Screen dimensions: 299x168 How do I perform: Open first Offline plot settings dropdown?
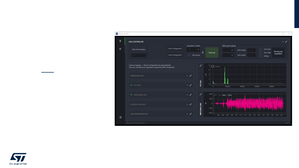click(228, 50)
